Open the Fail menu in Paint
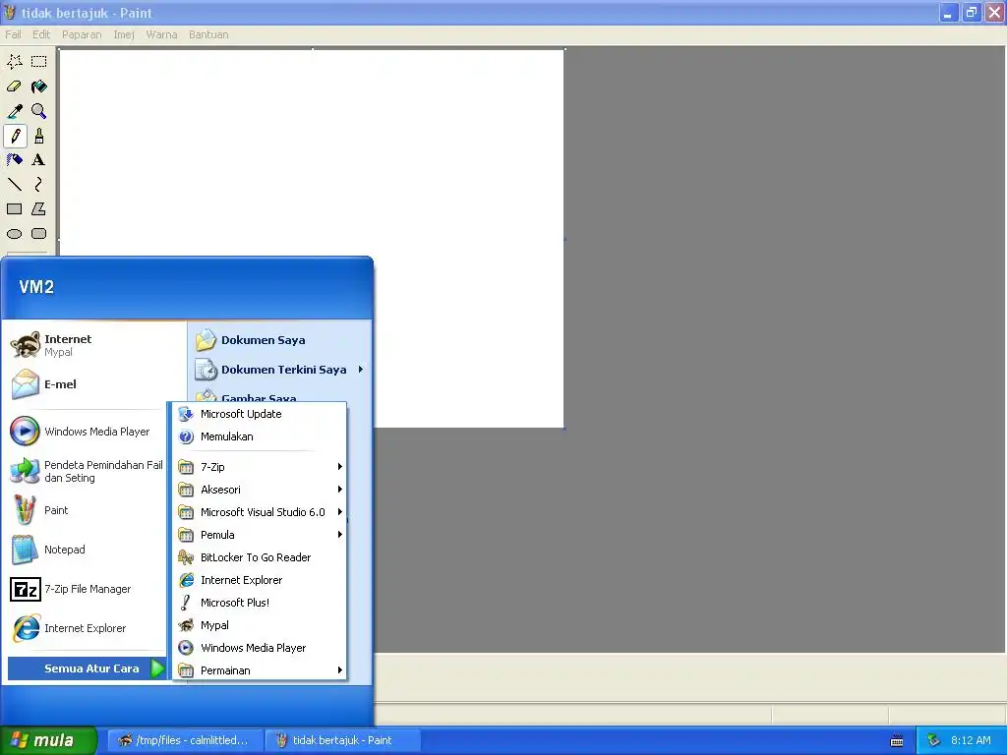The image size is (1007, 755). point(13,34)
